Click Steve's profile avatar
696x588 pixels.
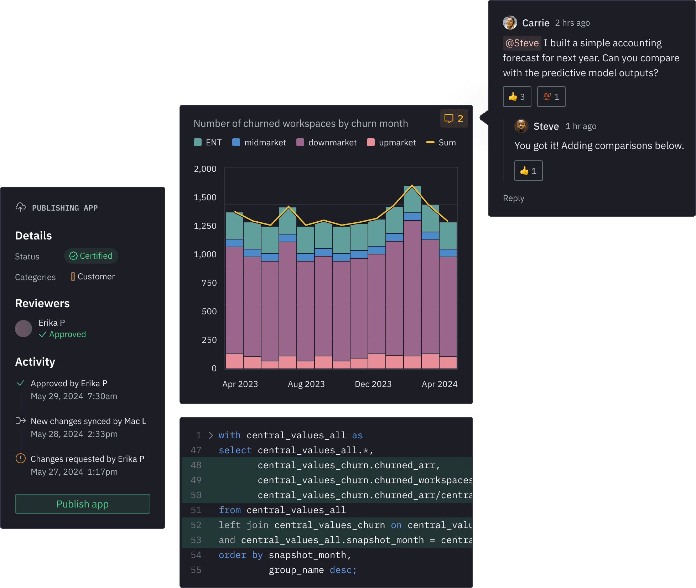[x=521, y=126]
